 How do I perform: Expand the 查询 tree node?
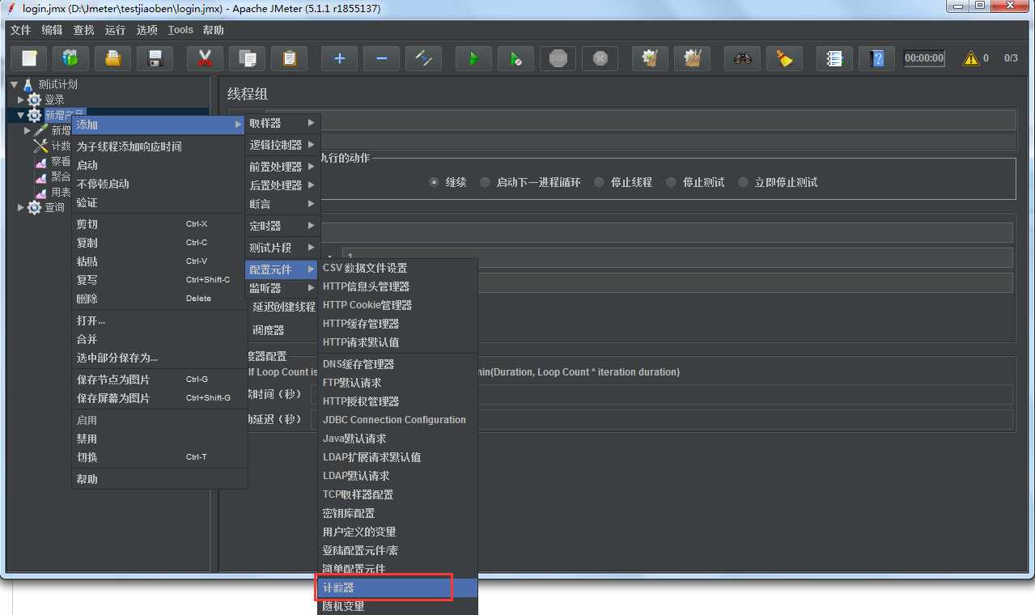[21, 207]
